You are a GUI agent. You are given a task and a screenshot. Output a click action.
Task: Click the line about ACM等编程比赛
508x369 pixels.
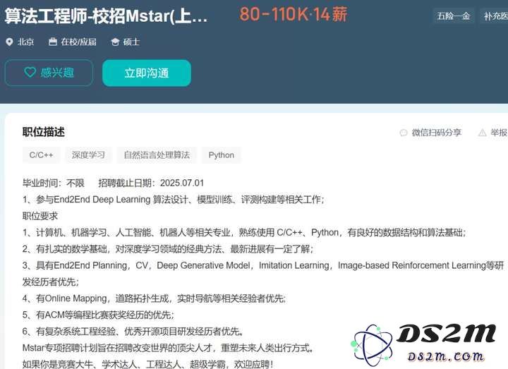click(98, 315)
